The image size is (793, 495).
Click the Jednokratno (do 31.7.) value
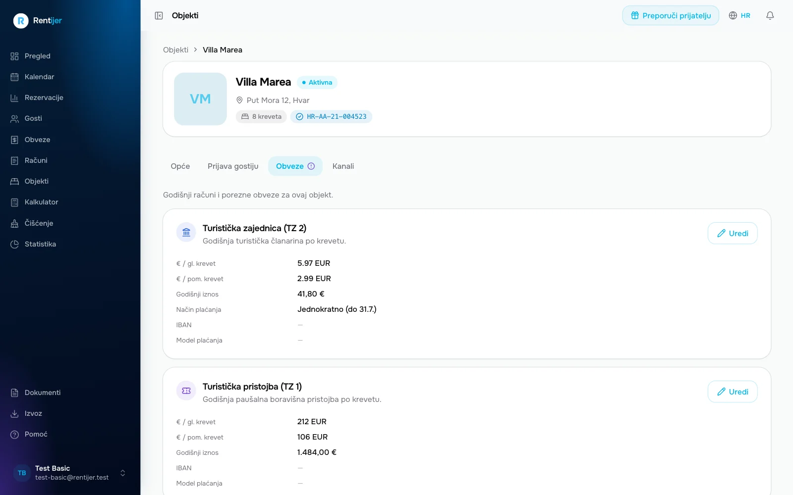[337, 309]
